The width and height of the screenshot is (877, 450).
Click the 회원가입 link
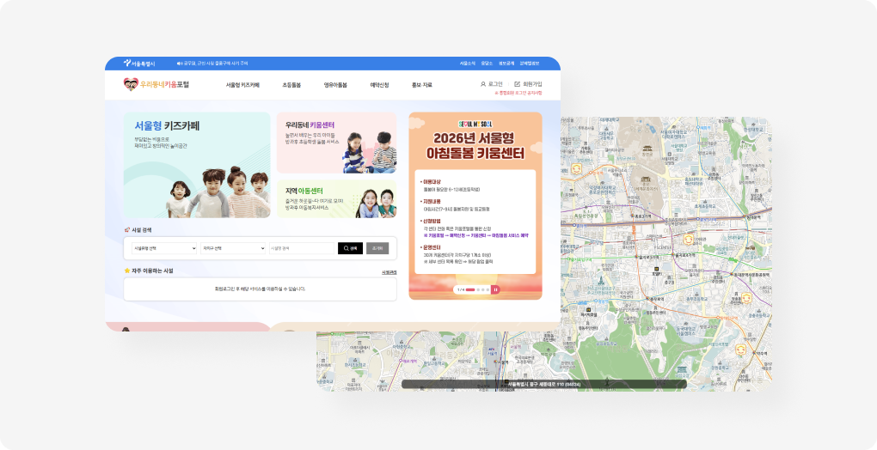pyautogui.click(x=532, y=84)
